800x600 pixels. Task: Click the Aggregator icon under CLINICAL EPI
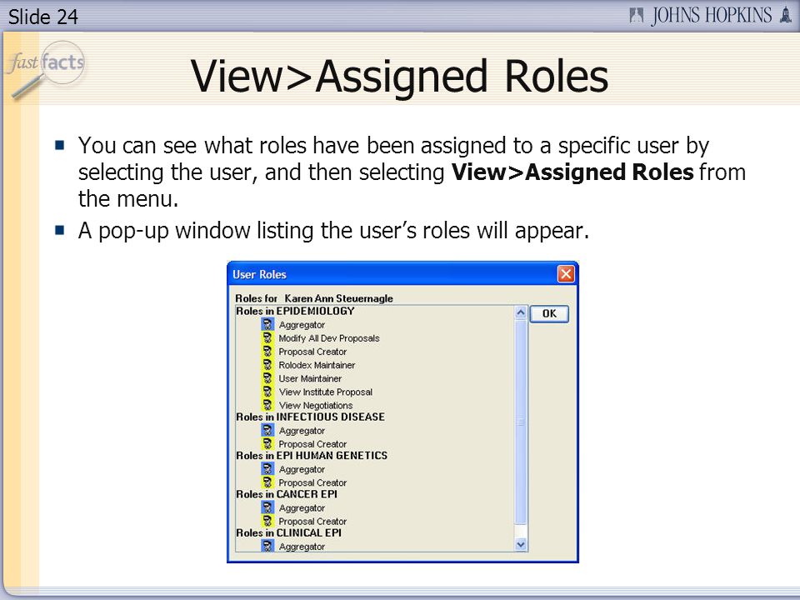tap(267, 546)
